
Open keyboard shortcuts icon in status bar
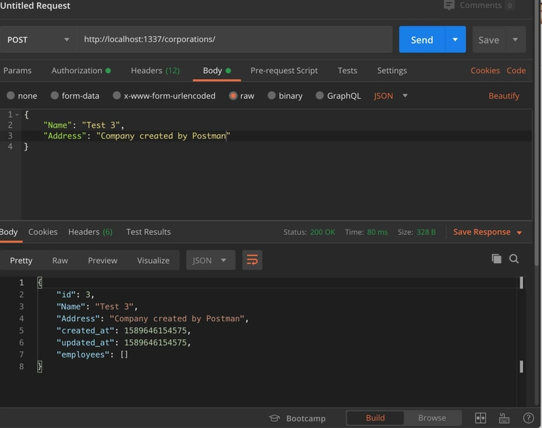(504, 418)
